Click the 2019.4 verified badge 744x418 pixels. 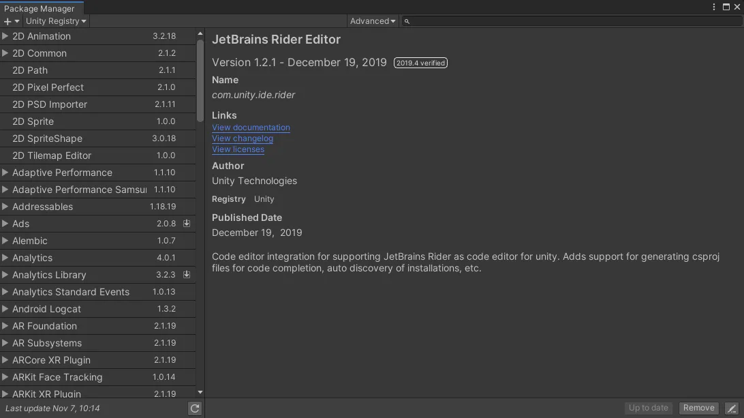pos(420,63)
